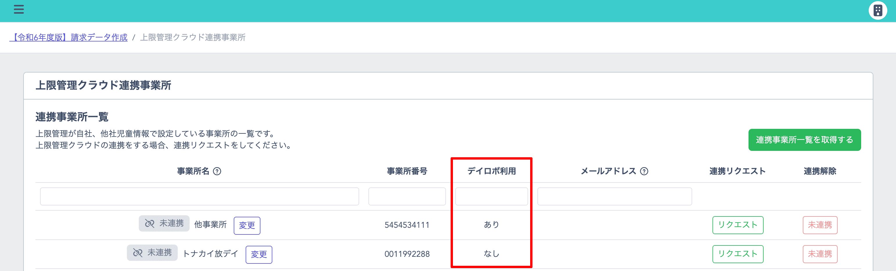The width and height of the screenshot is (896, 271).
Task: Click トナカイ放デイ office name
Action: click(210, 254)
